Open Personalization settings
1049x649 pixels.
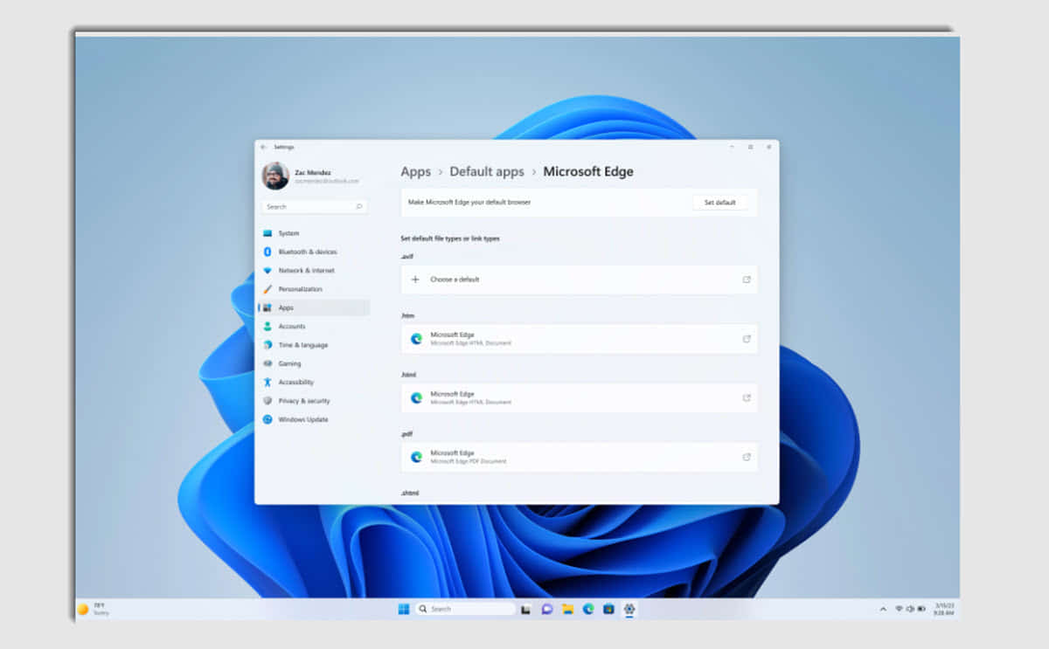[315, 289]
